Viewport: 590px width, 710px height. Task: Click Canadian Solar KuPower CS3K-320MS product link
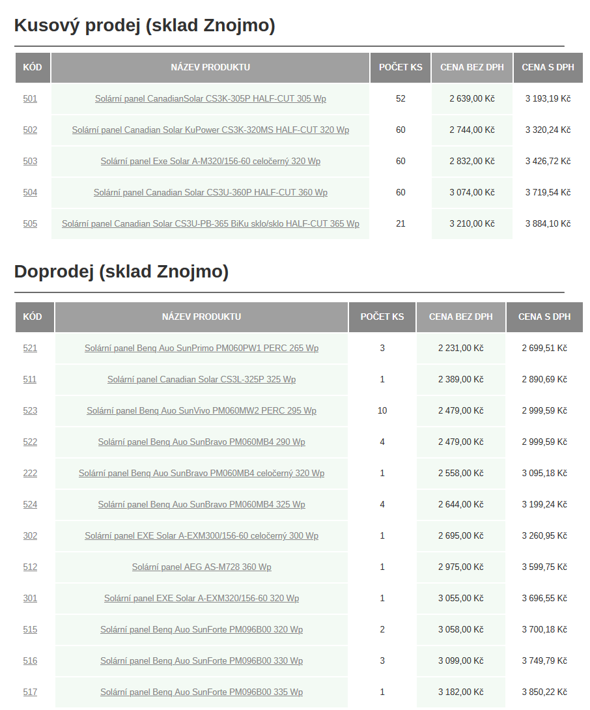210,130
